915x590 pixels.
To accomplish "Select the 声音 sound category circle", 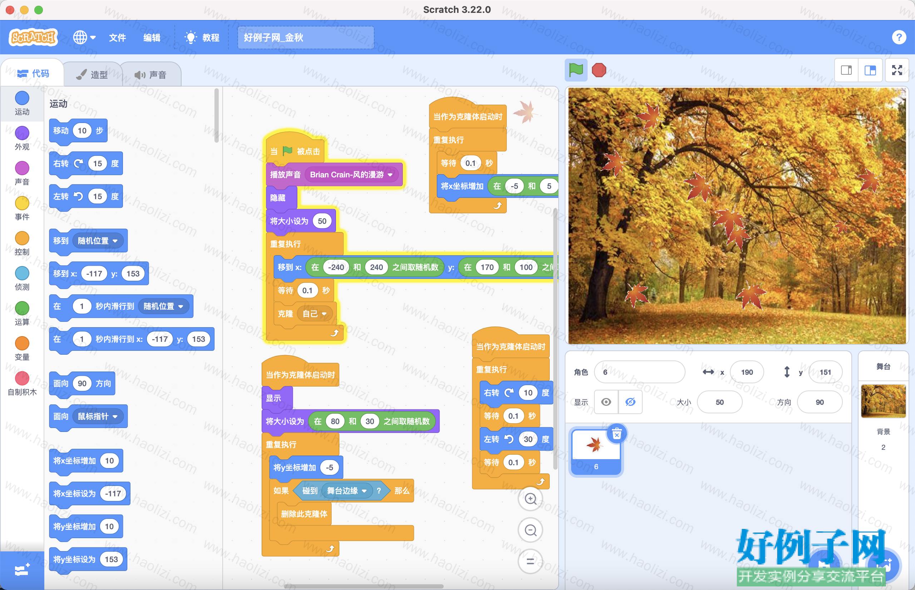I will click(x=22, y=168).
